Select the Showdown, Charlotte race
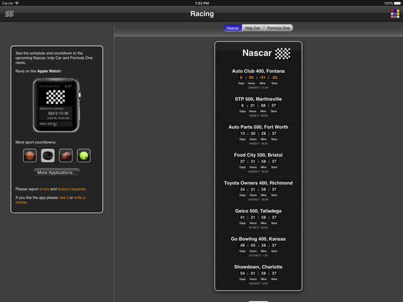 (258, 275)
